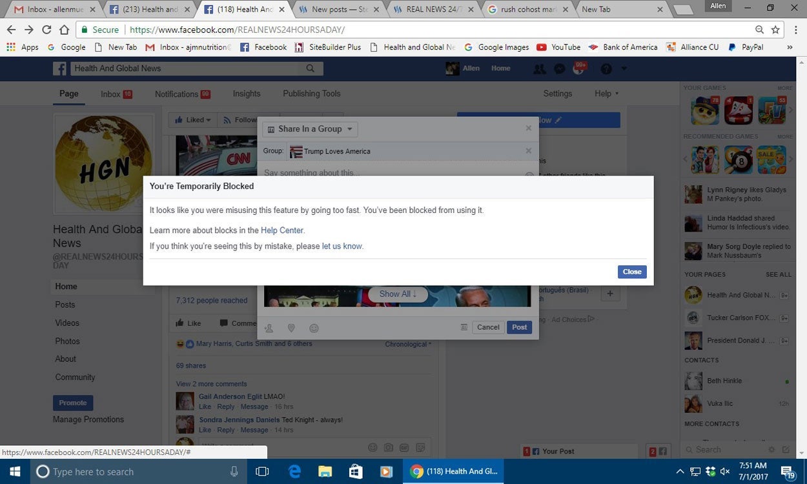Click the Facebook logo icon
Image resolution: width=807 pixels, height=484 pixels.
(x=60, y=68)
